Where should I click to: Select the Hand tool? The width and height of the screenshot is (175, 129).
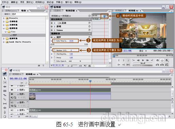[x=5, y=116]
